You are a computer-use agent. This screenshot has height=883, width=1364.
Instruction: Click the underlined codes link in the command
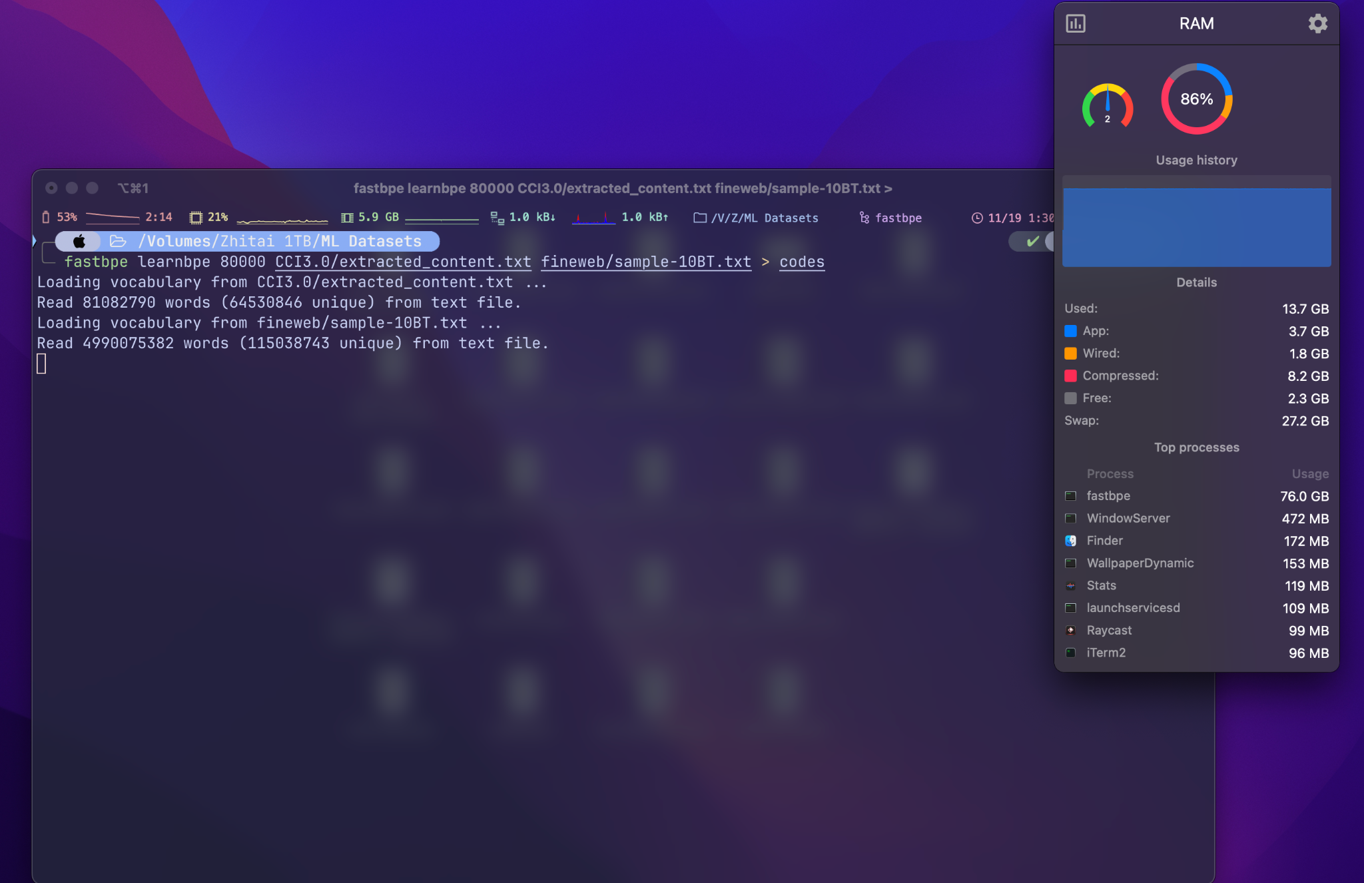(801, 262)
